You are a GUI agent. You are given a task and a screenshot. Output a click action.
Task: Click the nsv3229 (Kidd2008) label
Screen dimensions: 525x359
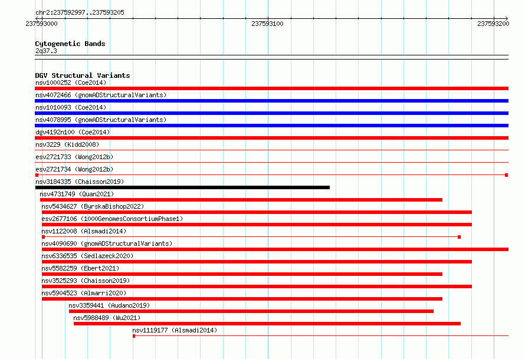[x=67, y=144]
